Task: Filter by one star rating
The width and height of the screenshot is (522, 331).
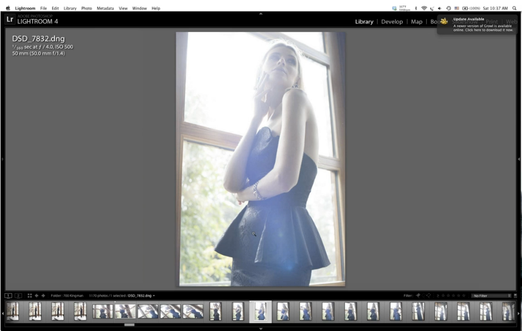Action: [443, 295]
